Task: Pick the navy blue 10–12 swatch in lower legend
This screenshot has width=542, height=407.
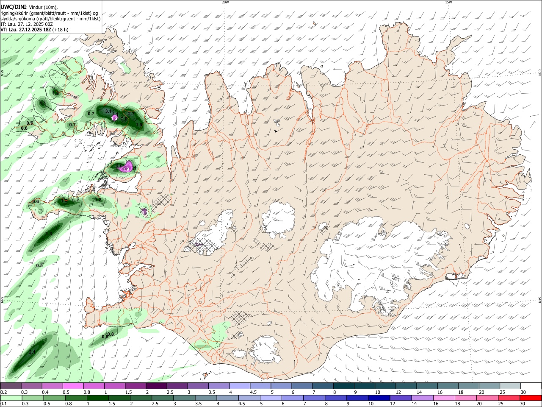Action: pyautogui.click(x=380, y=398)
